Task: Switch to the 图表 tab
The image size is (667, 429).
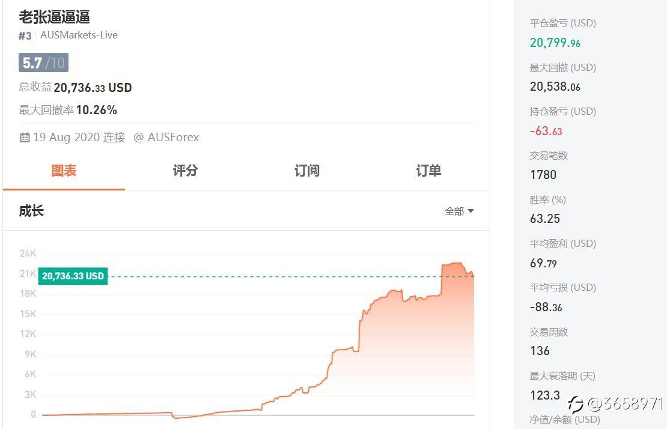Action: [64, 171]
